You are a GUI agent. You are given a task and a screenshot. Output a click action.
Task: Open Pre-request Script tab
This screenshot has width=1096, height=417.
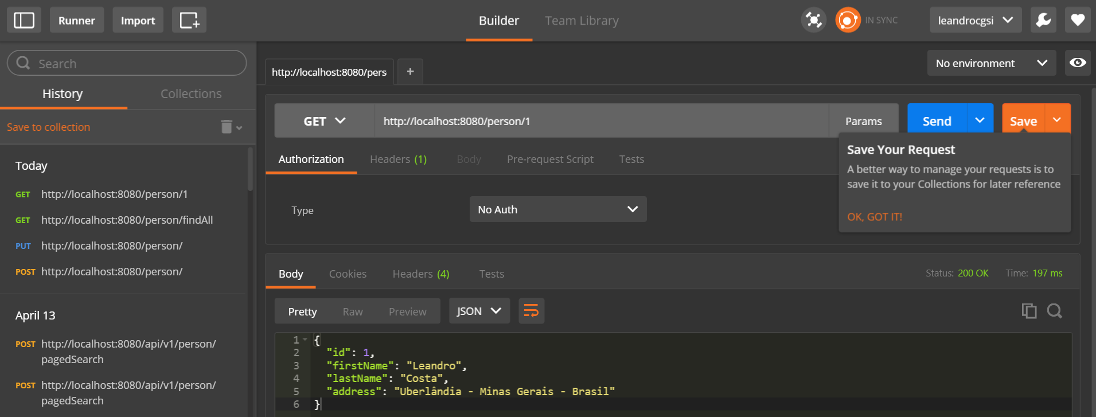click(549, 159)
